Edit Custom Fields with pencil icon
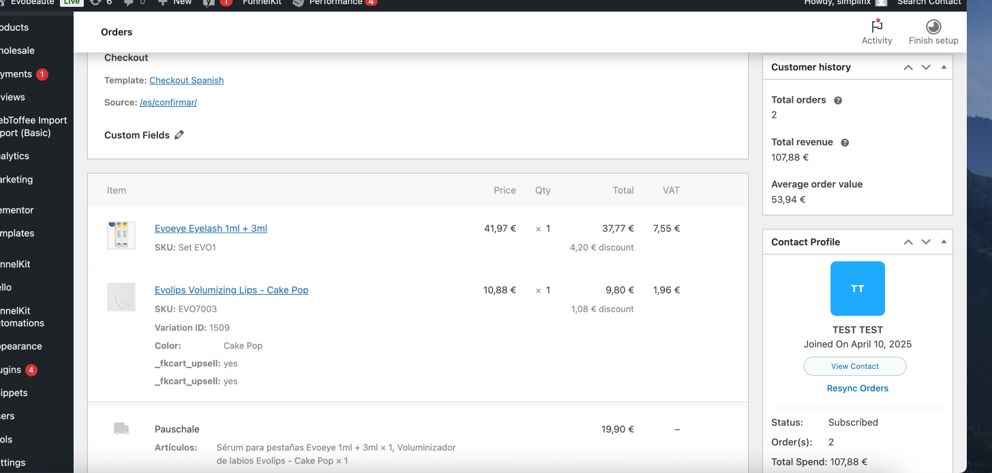This screenshot has height=473, width=992. (179, 135)
